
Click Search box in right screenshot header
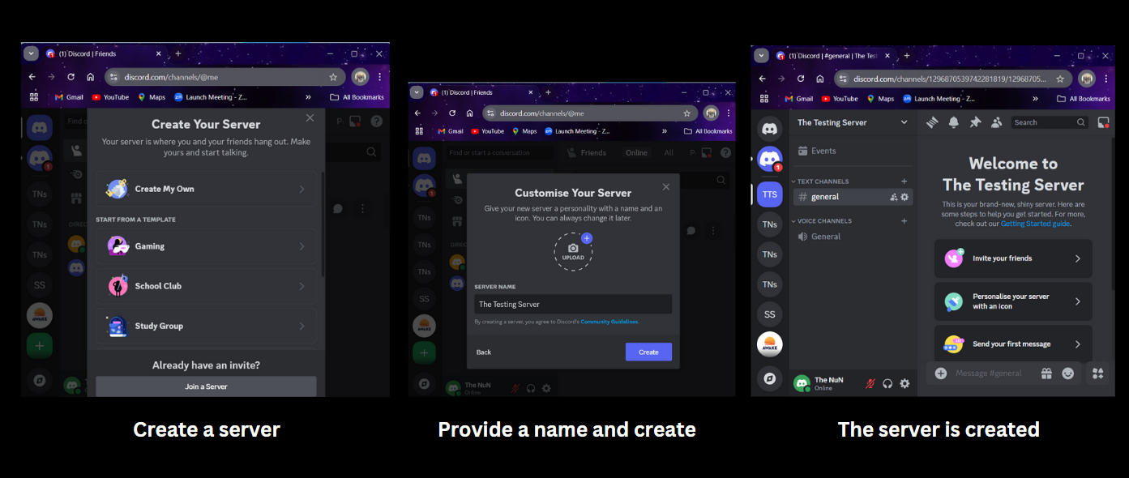(1050, 122)
